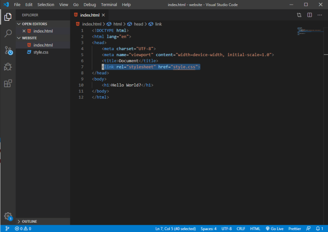Select index.html under Open Editors
The image size is (328, 232).
click(x=43, y=31)
